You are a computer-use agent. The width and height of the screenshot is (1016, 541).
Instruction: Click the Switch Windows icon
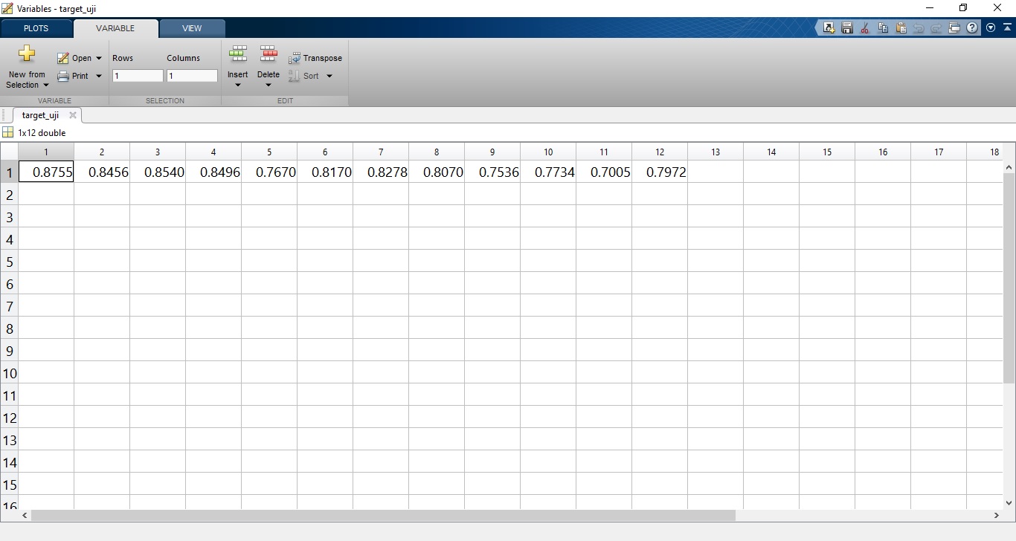click(954, 28)
